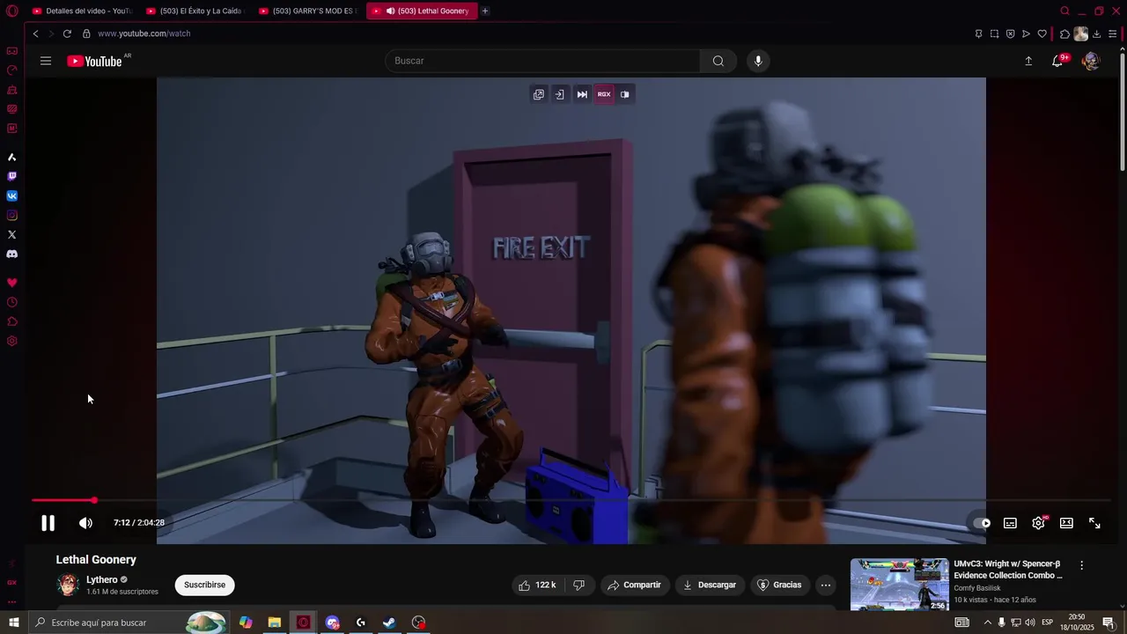This screenshot has height=634, width=1127.
Task: Open more actions ellipsis below video
Action: click(x=825, y=585)
